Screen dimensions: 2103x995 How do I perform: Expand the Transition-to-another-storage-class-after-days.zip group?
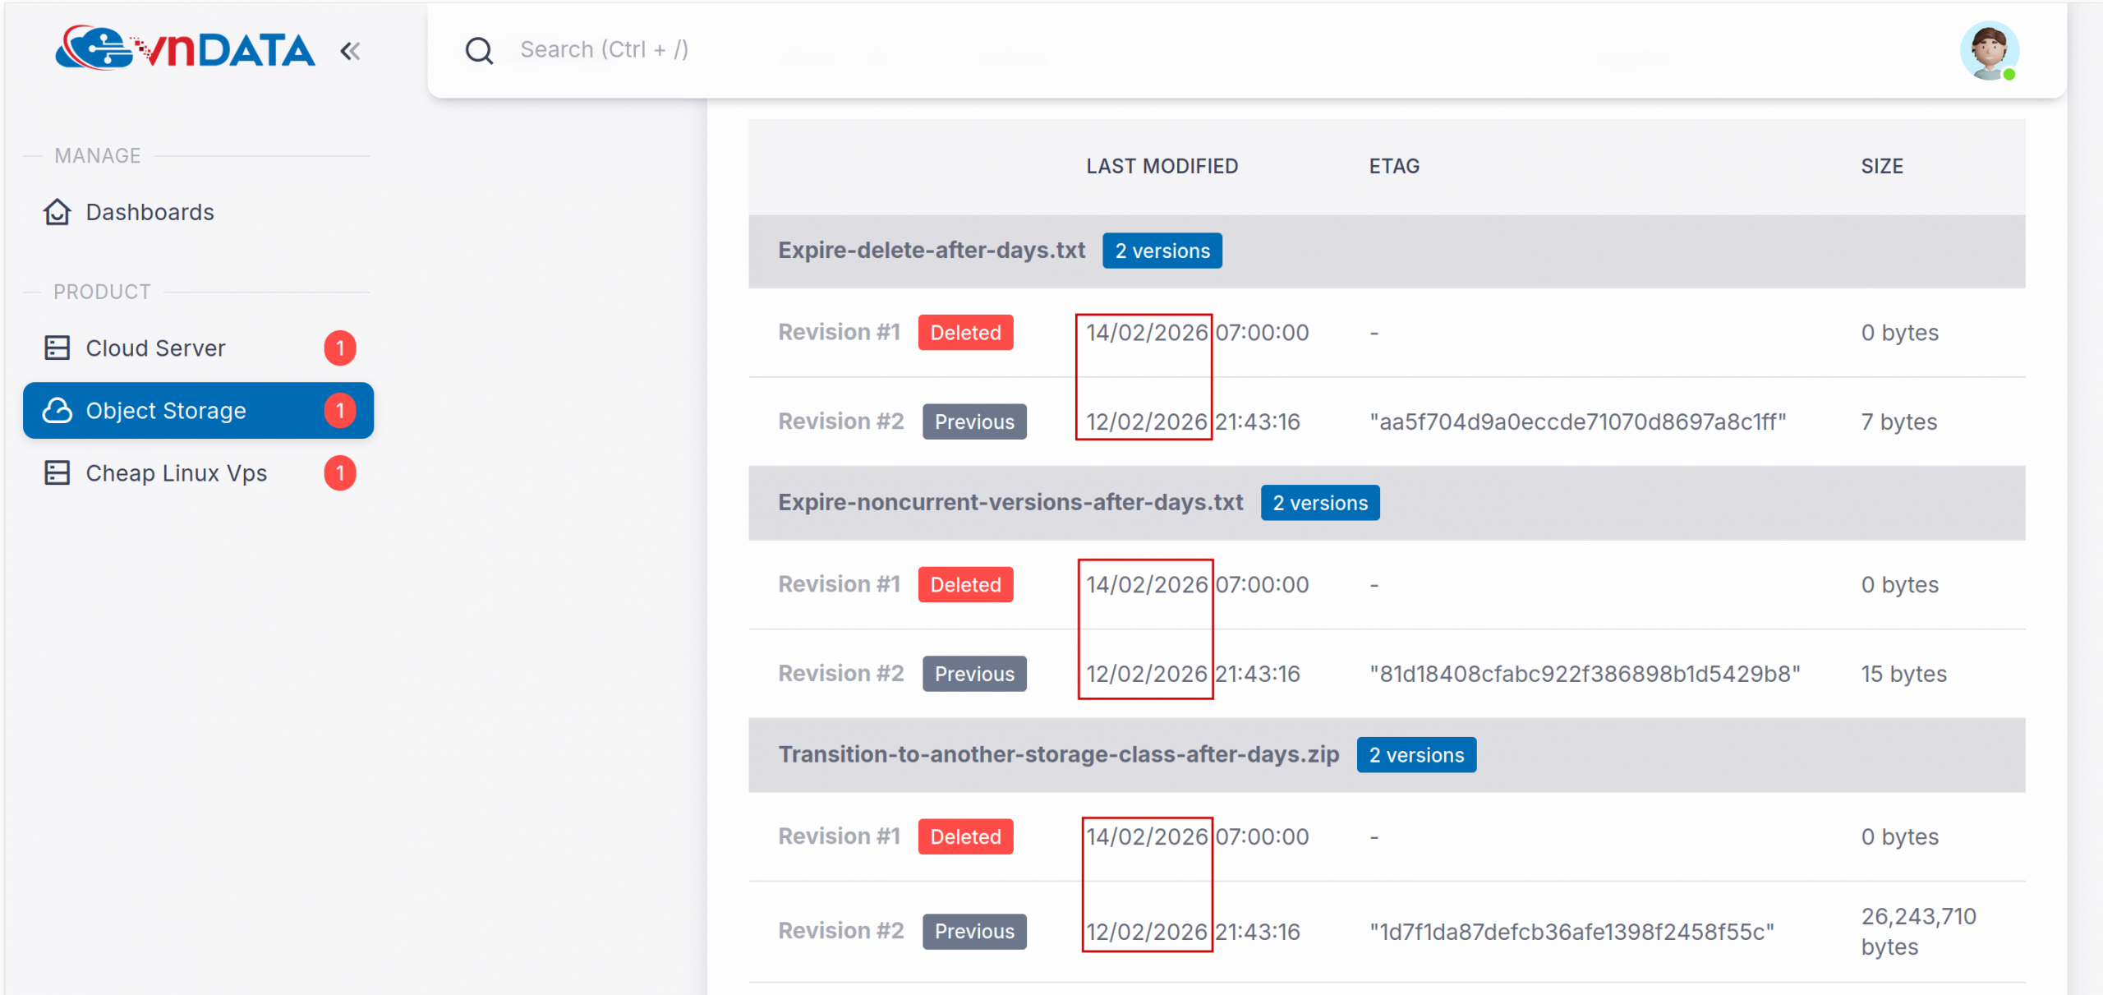point(1058,755)
